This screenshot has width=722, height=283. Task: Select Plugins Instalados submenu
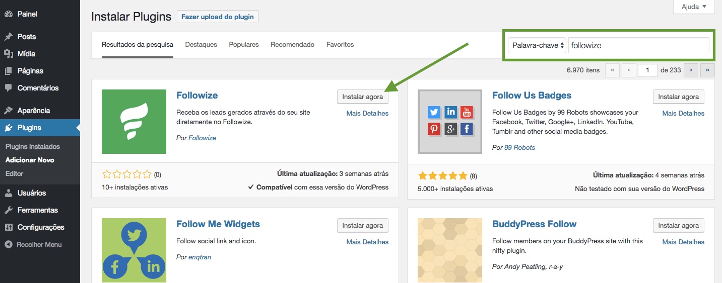point(33,146)
